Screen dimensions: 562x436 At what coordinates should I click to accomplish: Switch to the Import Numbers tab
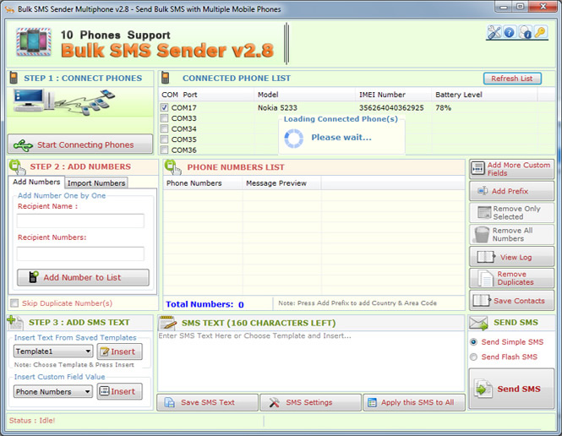click(x=96, y=183)
